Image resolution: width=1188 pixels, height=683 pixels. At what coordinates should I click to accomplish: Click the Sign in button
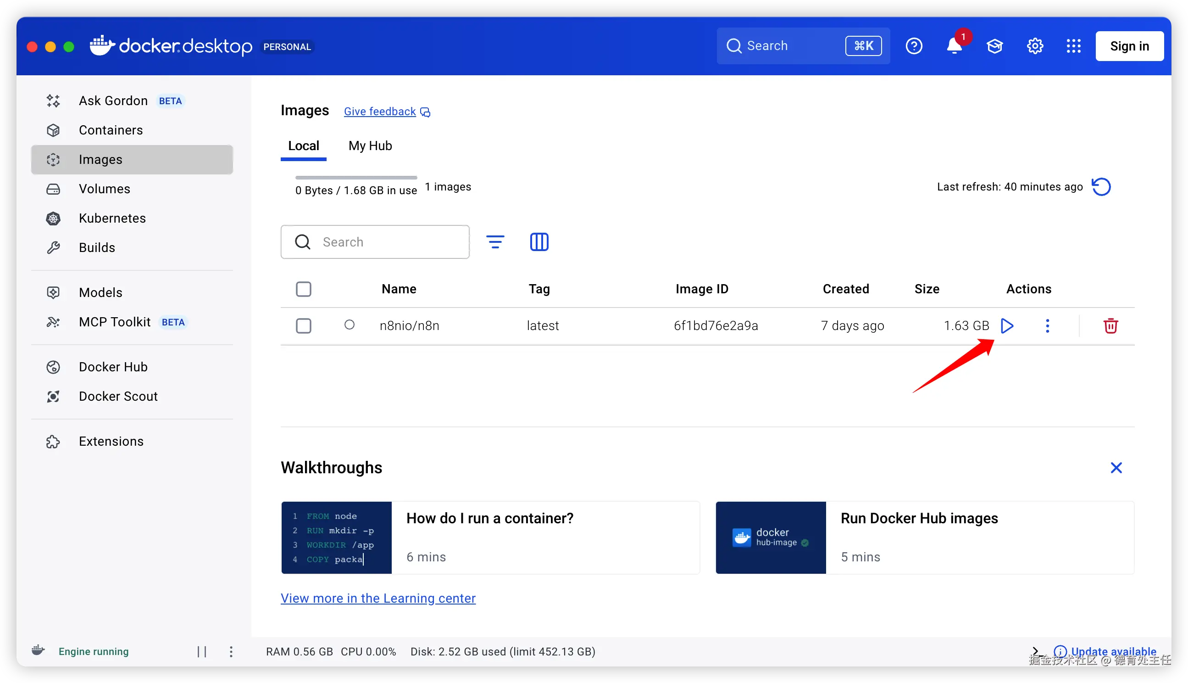(1129, 46)
